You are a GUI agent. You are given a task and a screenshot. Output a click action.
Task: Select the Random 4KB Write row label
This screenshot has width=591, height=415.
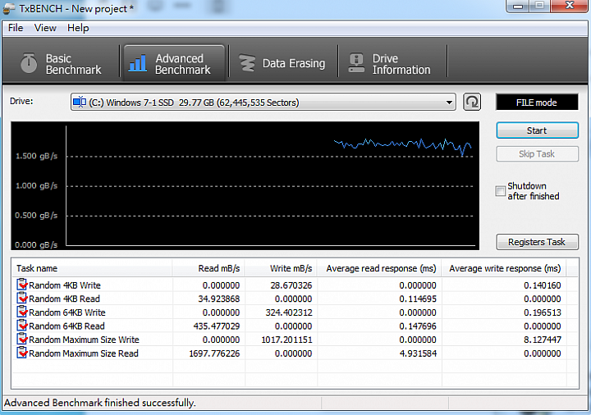coord(65,285)
